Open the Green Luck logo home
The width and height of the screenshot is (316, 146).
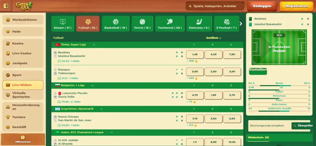pos(24,6)
